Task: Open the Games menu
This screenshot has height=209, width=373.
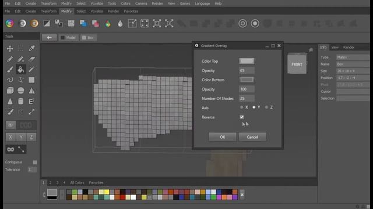Action: [x=185, y=3]
